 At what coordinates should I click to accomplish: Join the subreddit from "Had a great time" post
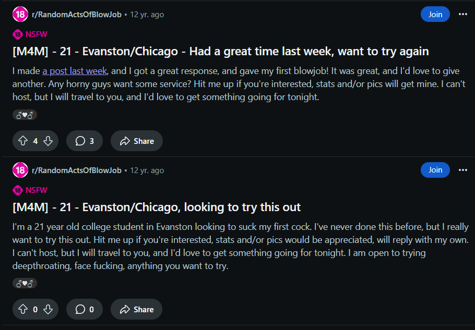coord(435,14)
